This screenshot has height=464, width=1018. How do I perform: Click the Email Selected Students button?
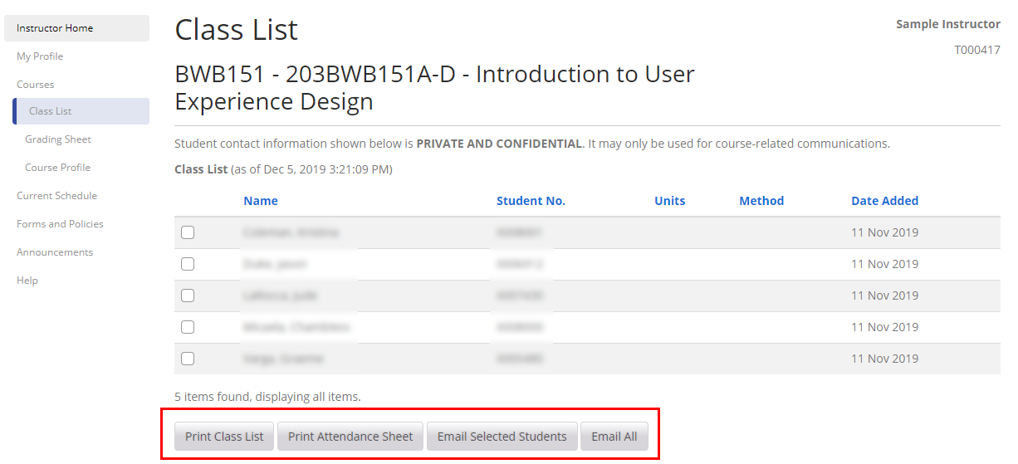502,437
